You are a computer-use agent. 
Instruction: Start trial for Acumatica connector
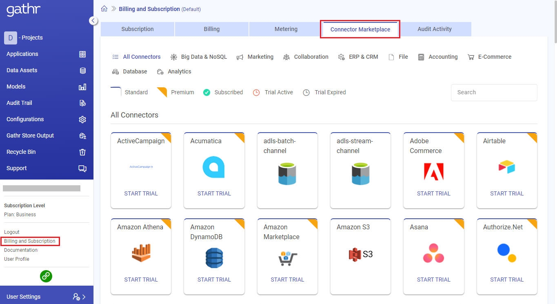pyautogui.click(x=214, y=193)
